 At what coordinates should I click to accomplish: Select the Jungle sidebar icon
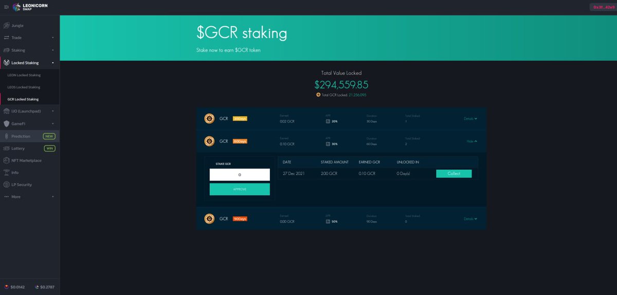7,25
